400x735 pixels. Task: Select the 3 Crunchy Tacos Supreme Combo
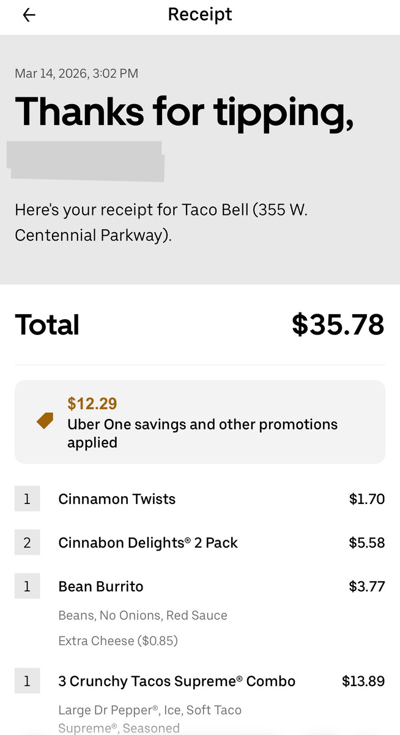coord(177,681)
